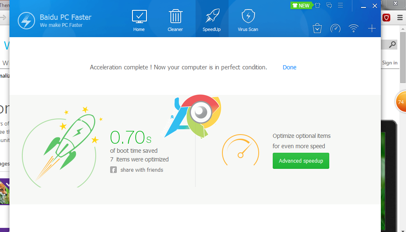
Task: Click the Baidu PC Faster lightning logo
Action: pos(26,21)
